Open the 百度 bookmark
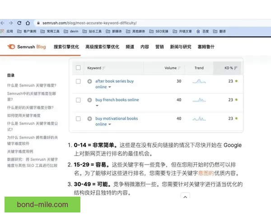 202,31
